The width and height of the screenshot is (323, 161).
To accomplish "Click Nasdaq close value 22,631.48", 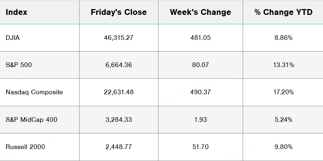I will (119, 92).
